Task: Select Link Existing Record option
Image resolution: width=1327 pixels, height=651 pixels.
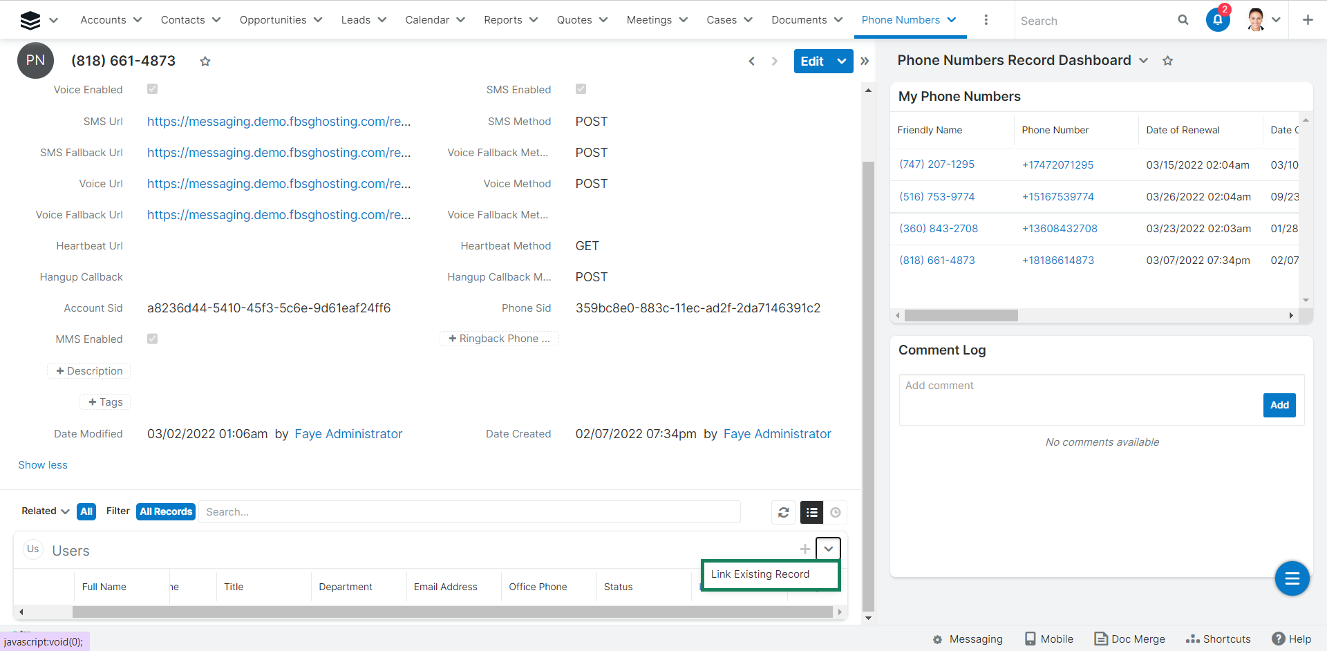Action: click(x=760, y=574)
